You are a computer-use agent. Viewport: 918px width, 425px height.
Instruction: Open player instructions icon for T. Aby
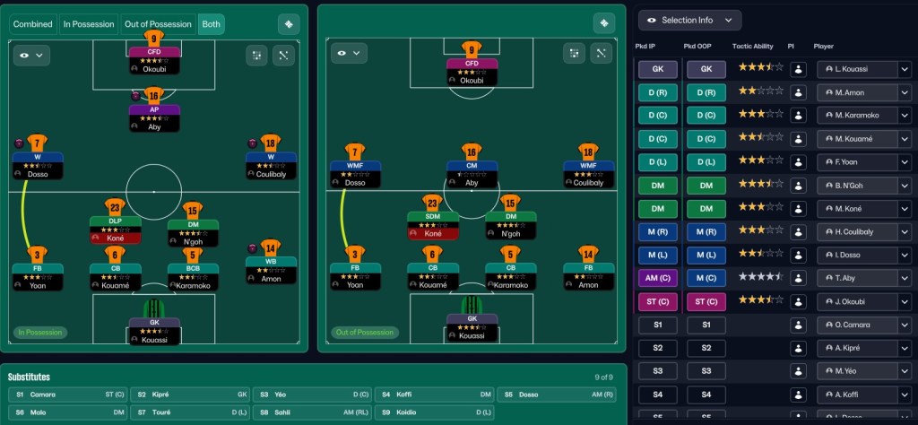[x=798, y=278]
